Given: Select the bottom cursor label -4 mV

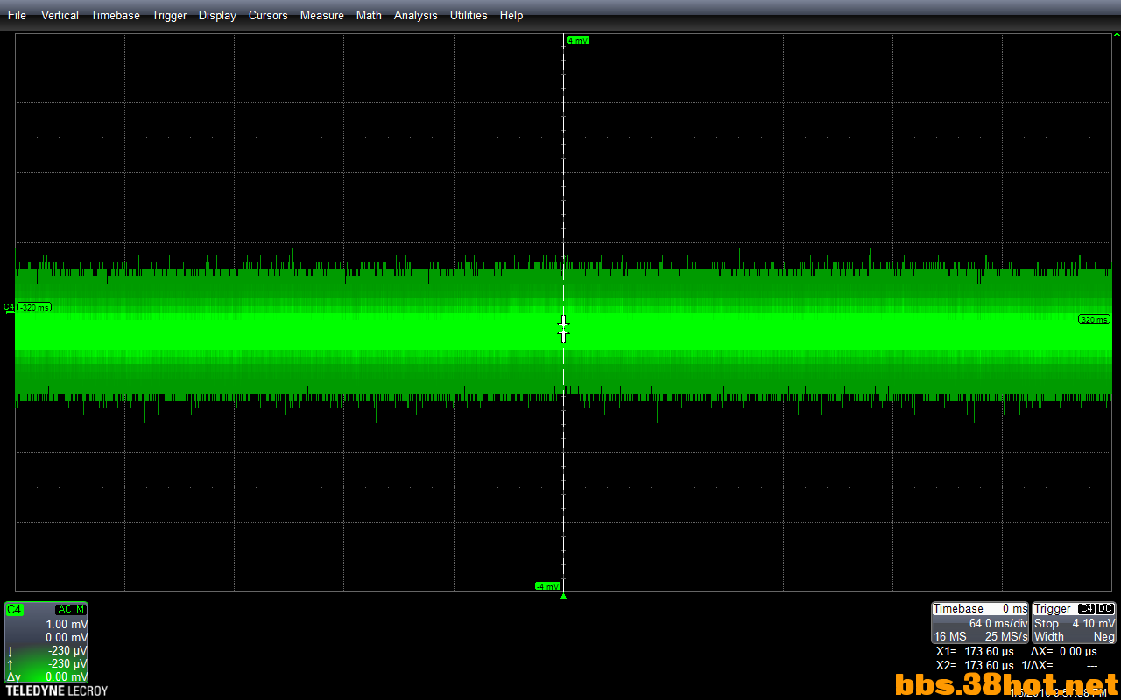Looking at the screenshot, I should 547,585.
